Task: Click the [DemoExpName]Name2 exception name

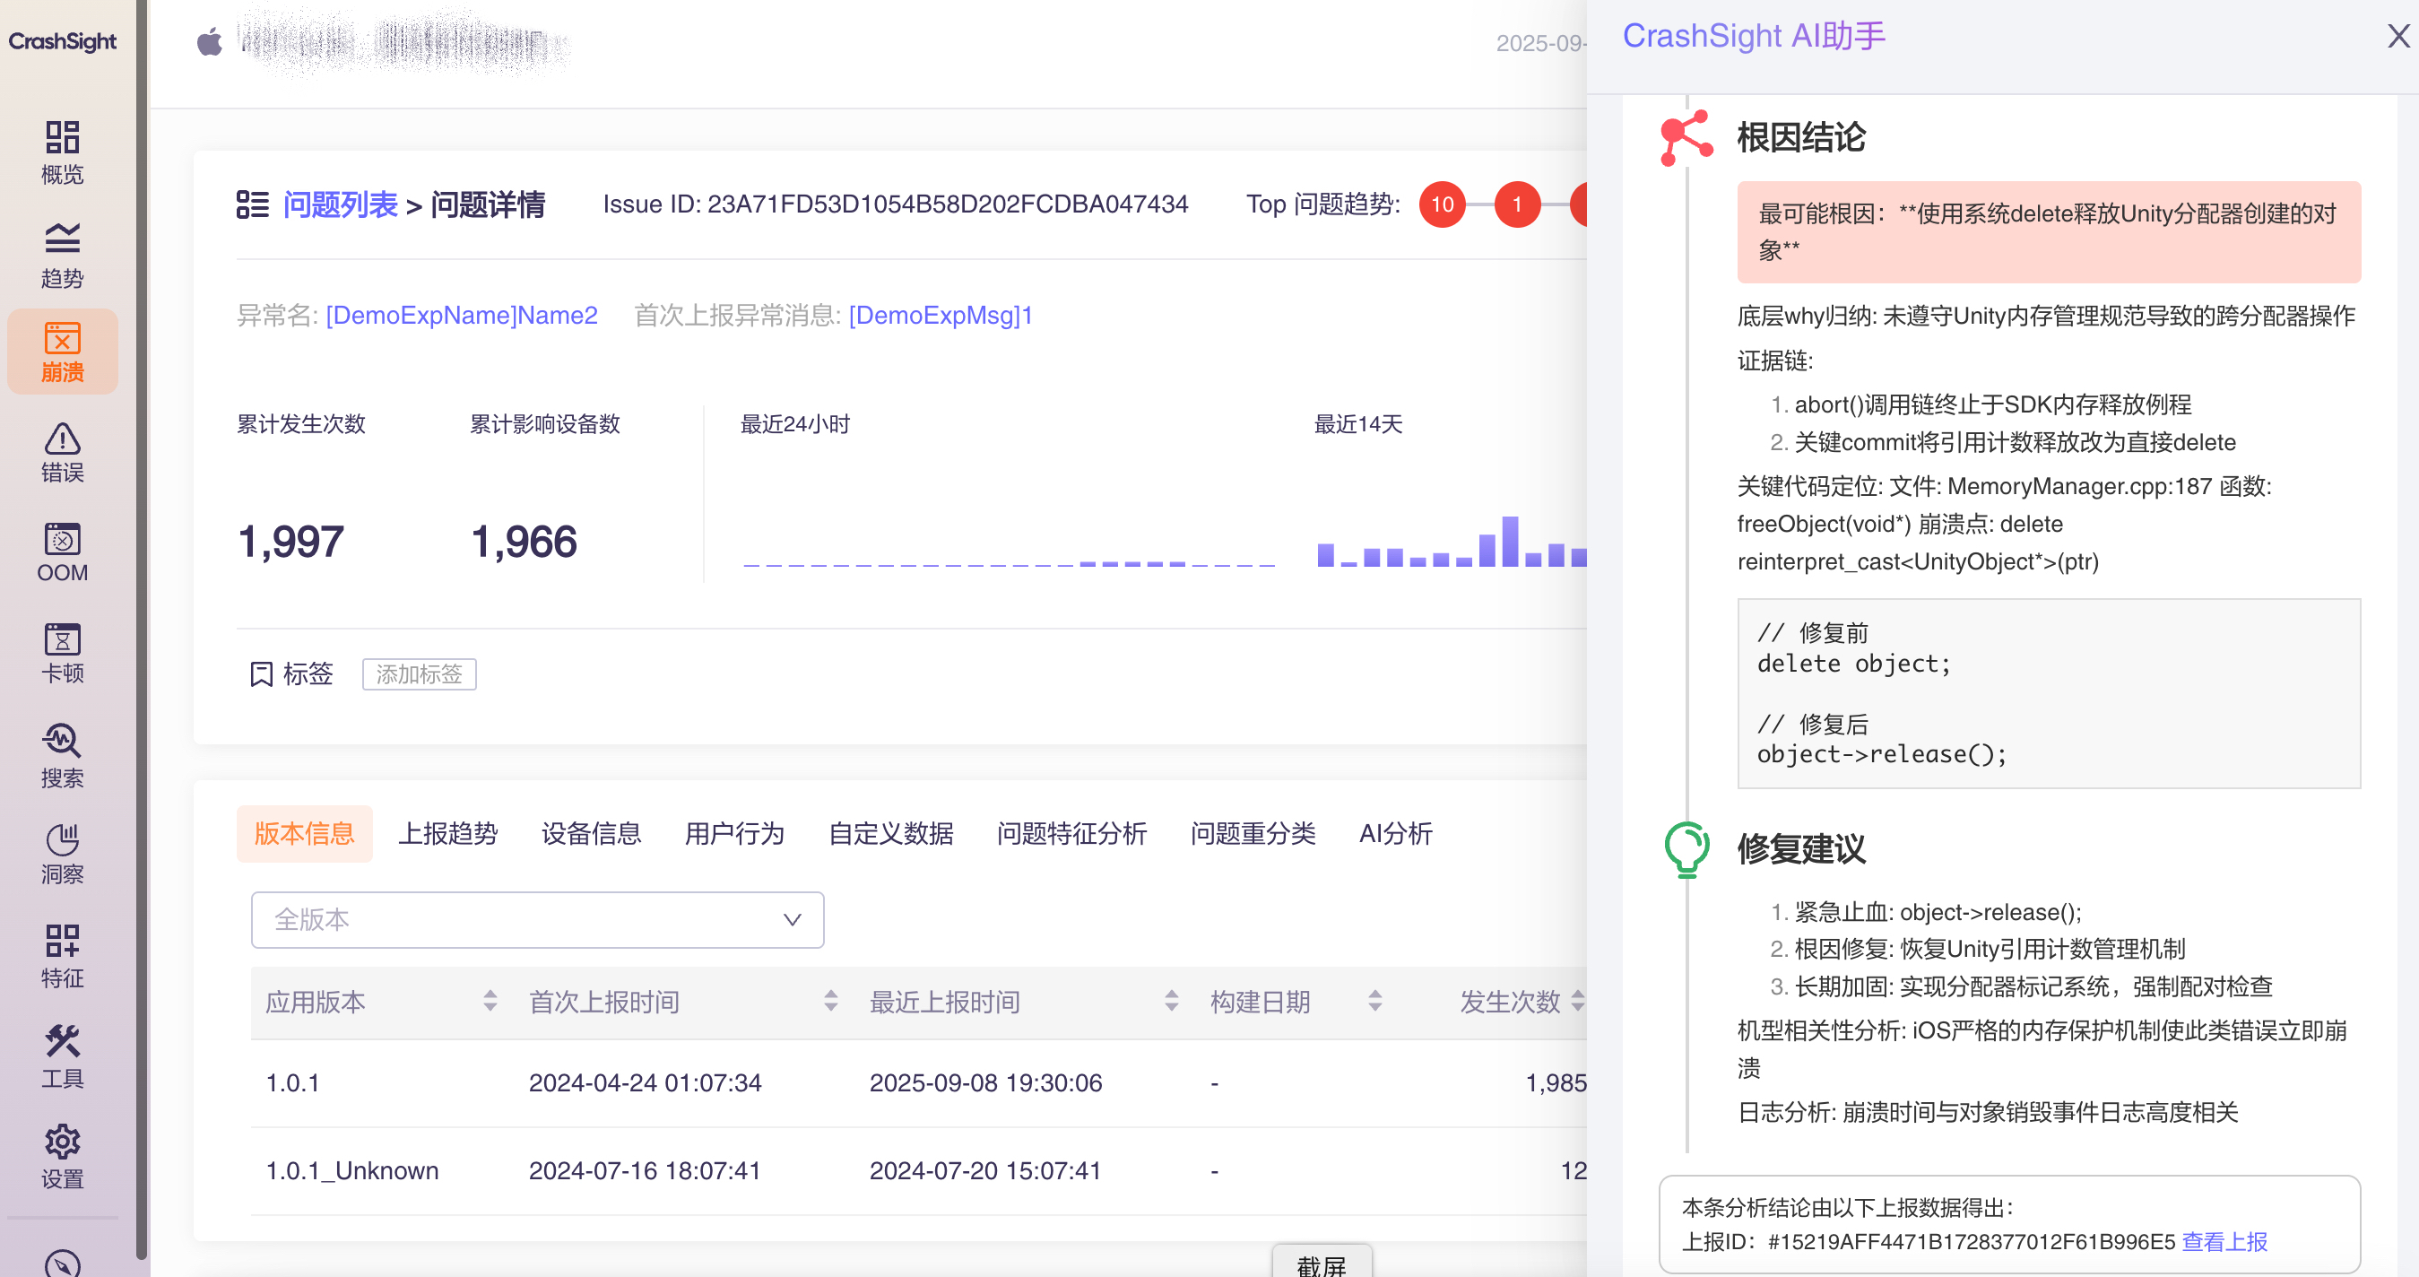Action: click(461, 316)
